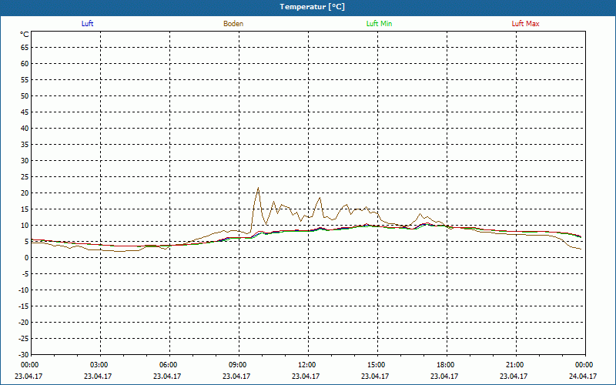616x385 pixels.
Task: Click the 03:00 time axis label
Action: (x=99, y=365)
